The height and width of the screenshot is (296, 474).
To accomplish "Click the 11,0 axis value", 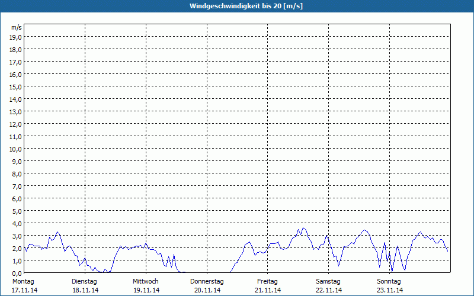I will pos(15,137).
